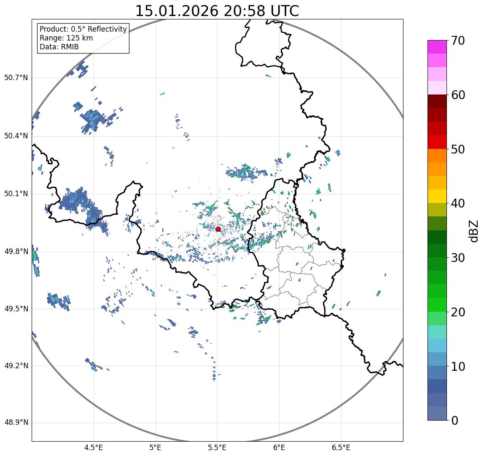Viewport: 484px width, 456px height.
Task: Click the colorbar 50 tick label
Action: [x=458, y=149]
